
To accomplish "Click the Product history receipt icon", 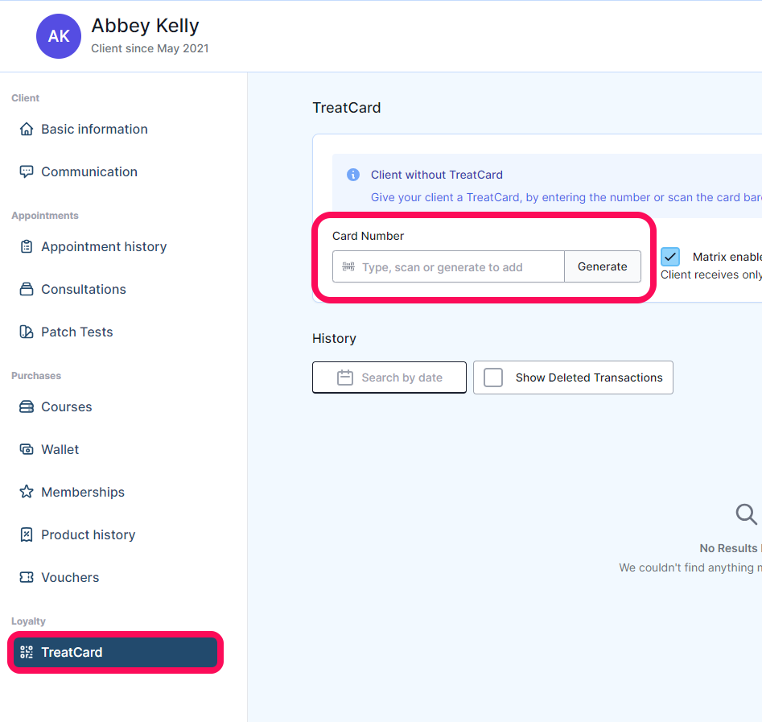I will click(27, 534).
